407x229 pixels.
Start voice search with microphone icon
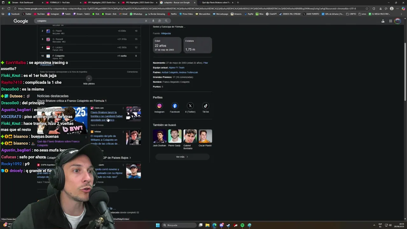pos(153,21)
